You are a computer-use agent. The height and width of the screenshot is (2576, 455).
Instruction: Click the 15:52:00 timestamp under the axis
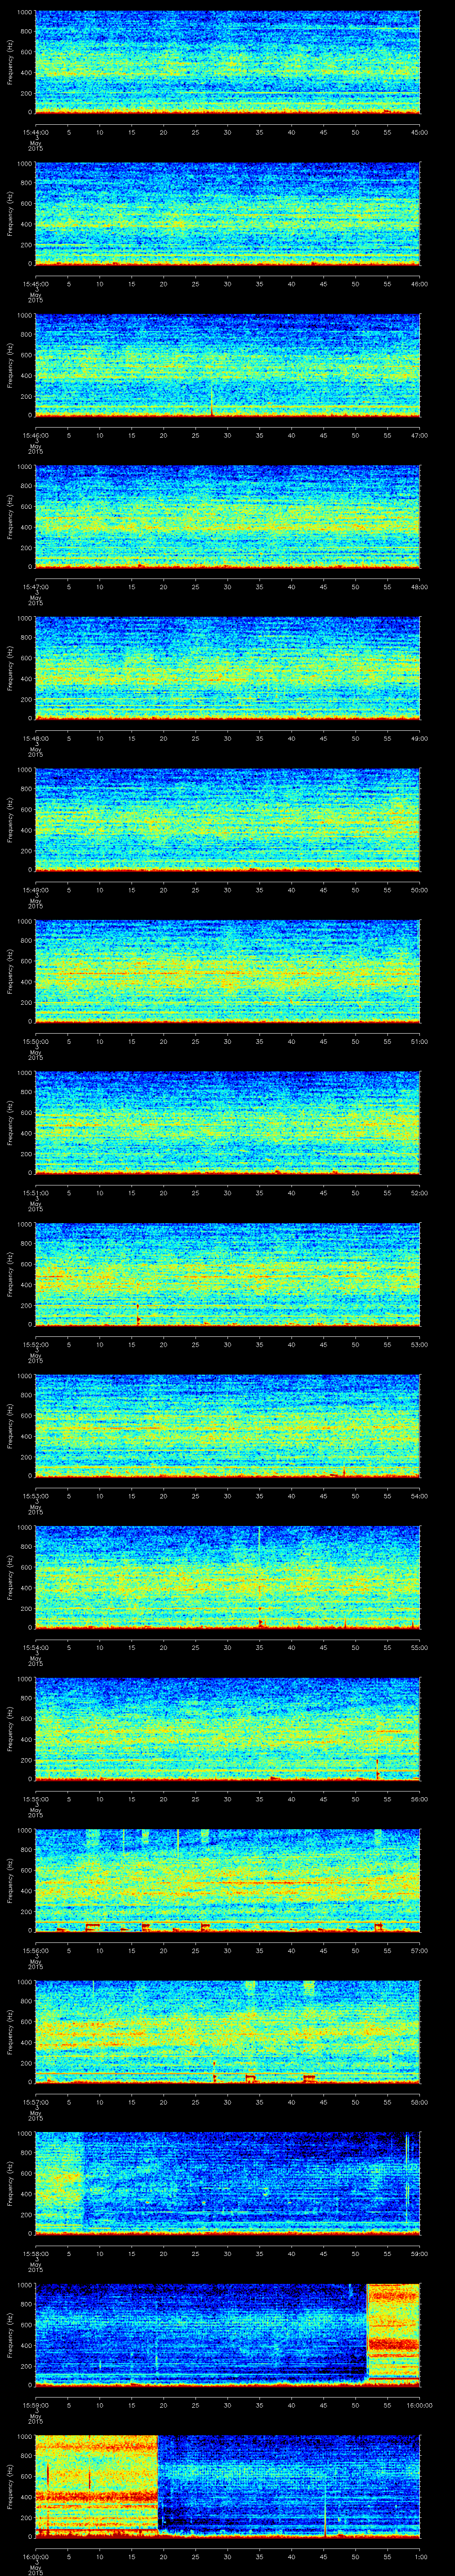35,1344
